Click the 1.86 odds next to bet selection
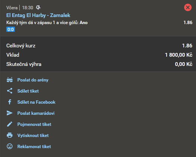This screenshot has height=157, width=196. point(188,23)
